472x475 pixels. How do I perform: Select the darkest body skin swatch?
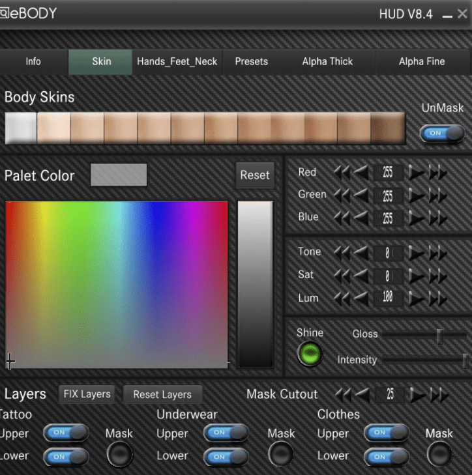tap(388, 128)
